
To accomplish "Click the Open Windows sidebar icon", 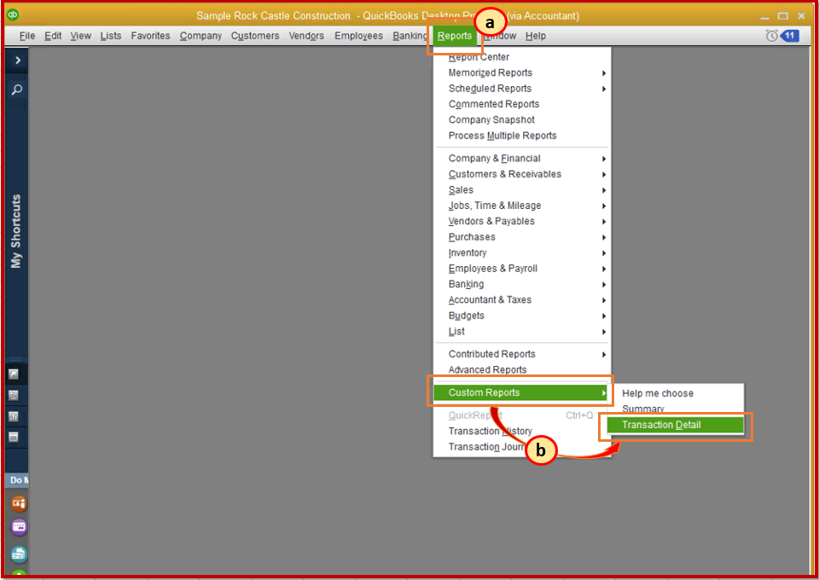I will point(14,437).
